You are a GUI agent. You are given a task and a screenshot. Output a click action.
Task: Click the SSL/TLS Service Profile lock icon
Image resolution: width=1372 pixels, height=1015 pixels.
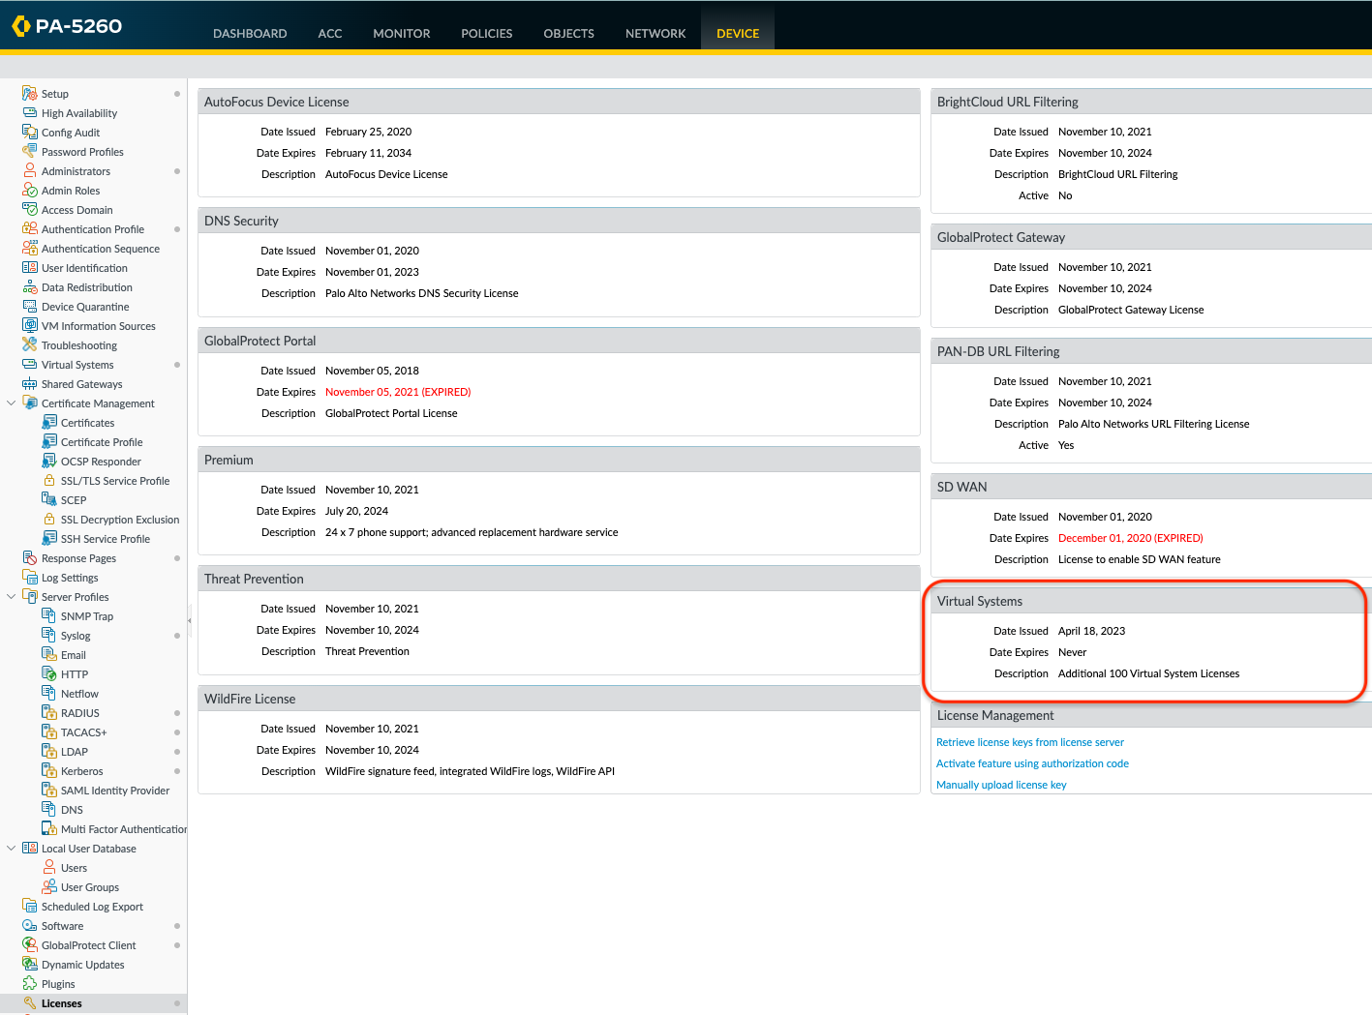coord(49,481)
